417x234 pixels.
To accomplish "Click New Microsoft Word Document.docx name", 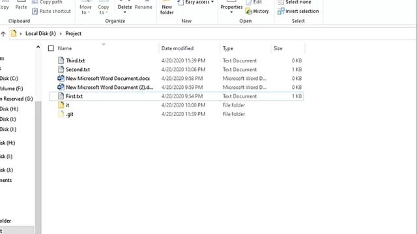I will pyautogui.click(x=108, y=79).
